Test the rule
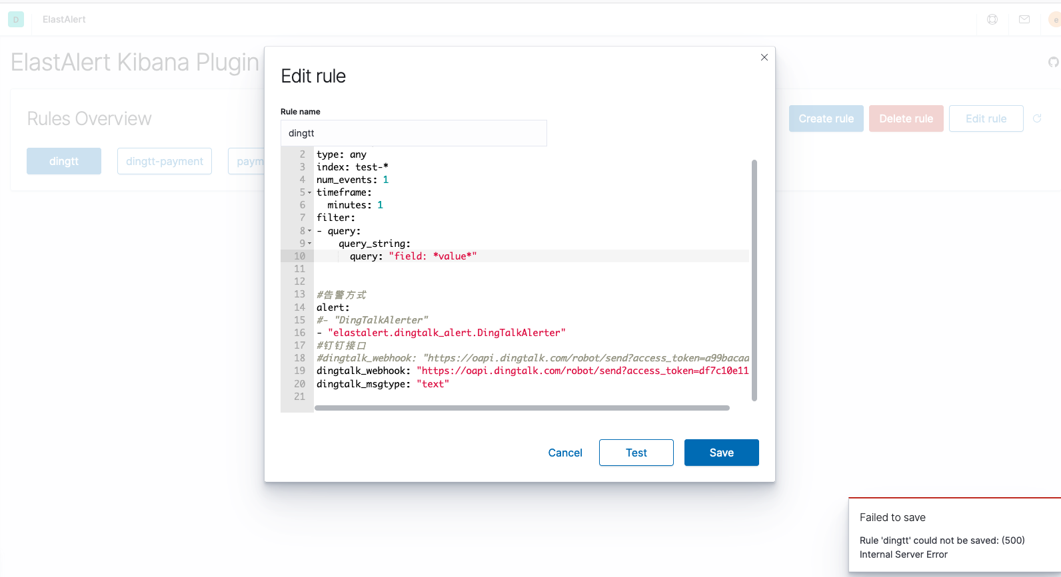The width and height of the screenshot is (1061, 577). [636, 453]
